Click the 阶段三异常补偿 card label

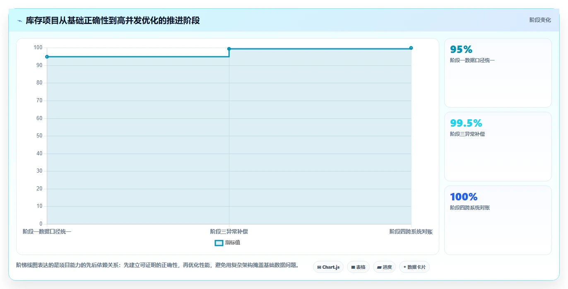tap(467, 134)
